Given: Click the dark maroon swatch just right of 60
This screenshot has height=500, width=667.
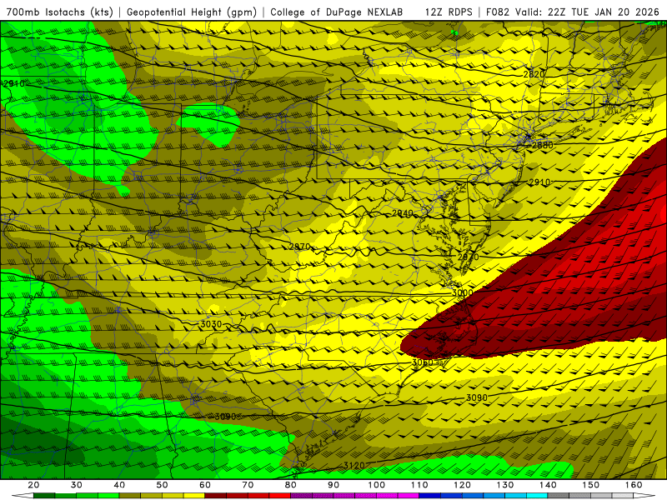Looking at the screenshot, I should (216, 496).
